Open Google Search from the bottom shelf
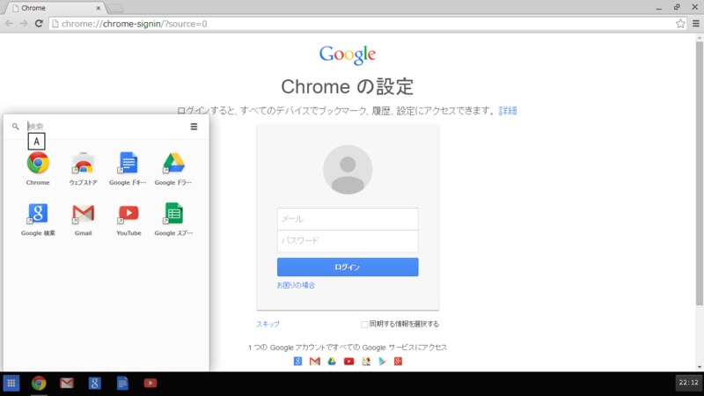 pyautogui.click(x=95, y=383)
